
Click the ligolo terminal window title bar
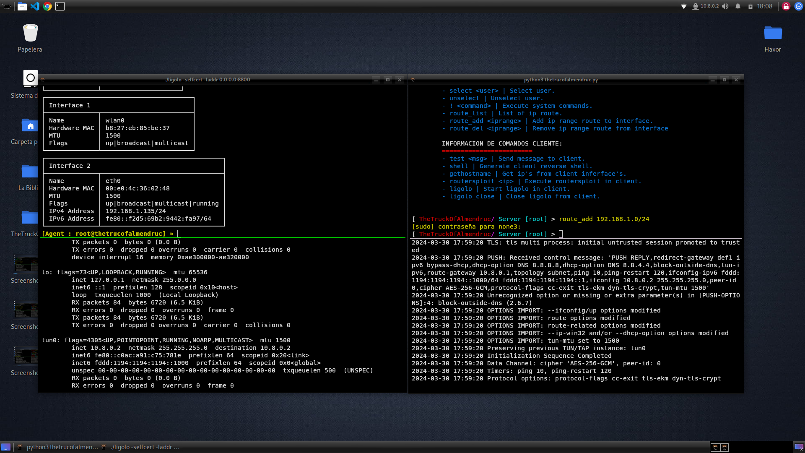point(208,80)
